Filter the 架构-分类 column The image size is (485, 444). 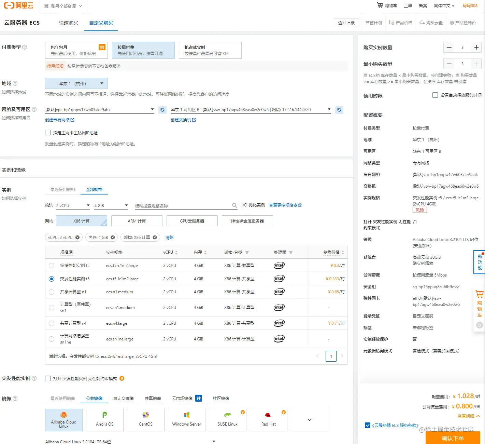(x=247, y=253)
